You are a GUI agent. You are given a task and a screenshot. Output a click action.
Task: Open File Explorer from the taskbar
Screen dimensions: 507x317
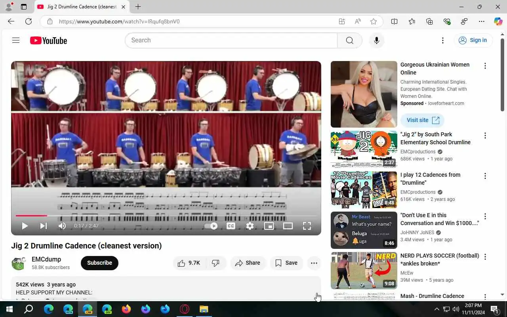(x=204, y=309)
